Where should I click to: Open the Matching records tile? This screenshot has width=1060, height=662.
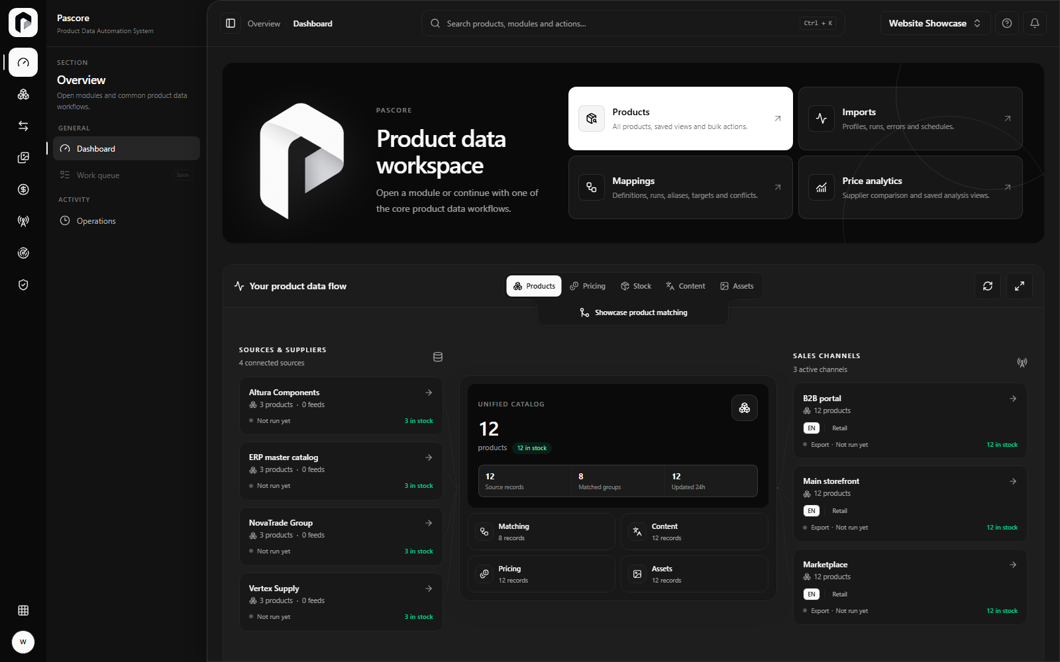[x=541, y=532]
